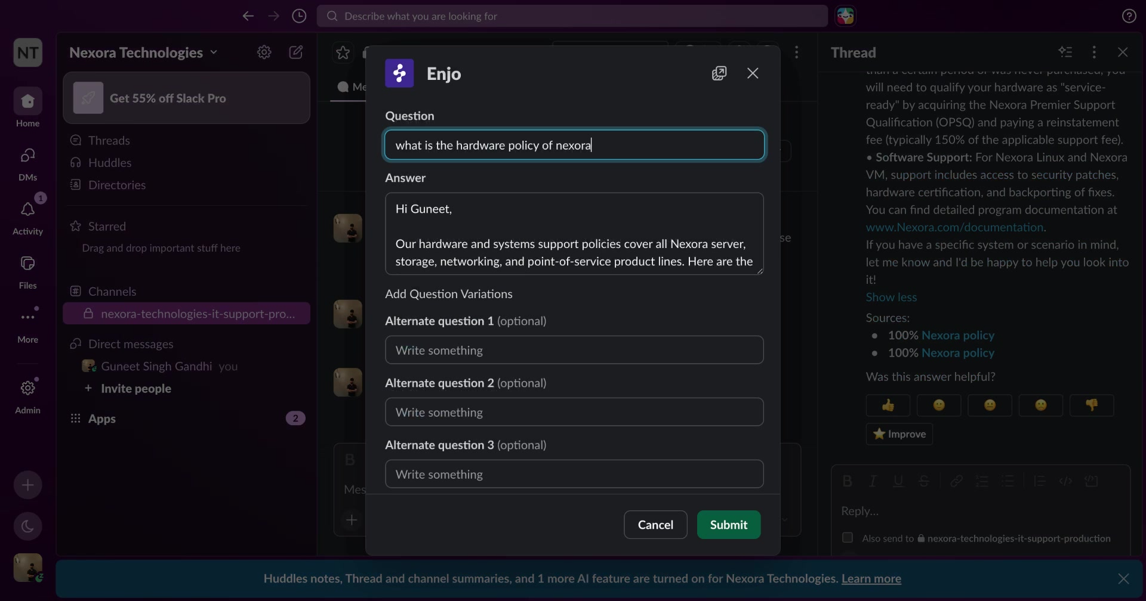Click the Learn more link
Viewport: 1146px width, 601px height.
(871, 578)
